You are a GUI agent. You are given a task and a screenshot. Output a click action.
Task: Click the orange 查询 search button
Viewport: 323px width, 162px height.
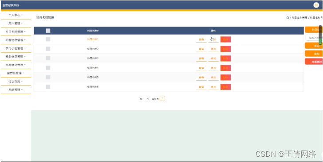pos(314,46)
